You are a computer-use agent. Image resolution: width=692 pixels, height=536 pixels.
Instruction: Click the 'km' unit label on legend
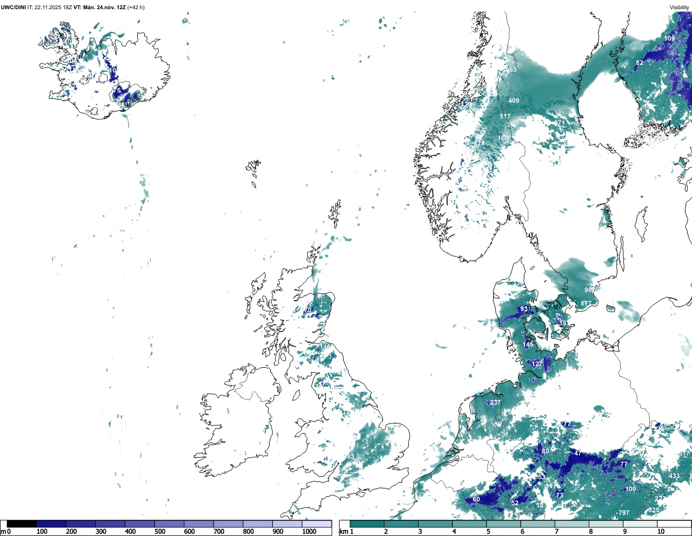tap(343, 532)
